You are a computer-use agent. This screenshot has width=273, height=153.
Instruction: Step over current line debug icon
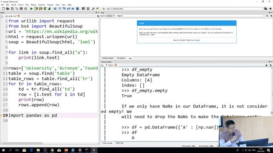[x=60, y=8]
